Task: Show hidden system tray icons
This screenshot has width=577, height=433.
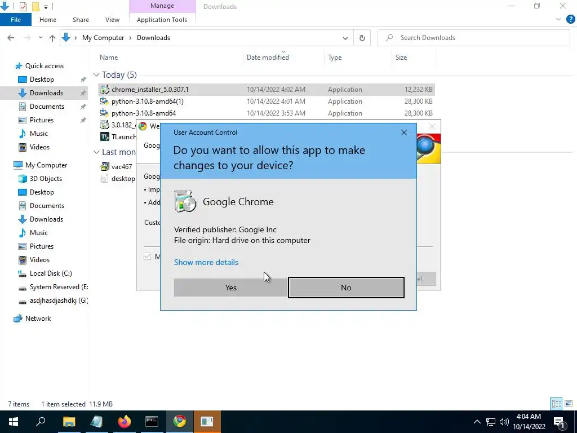Action: click(477, 422)
